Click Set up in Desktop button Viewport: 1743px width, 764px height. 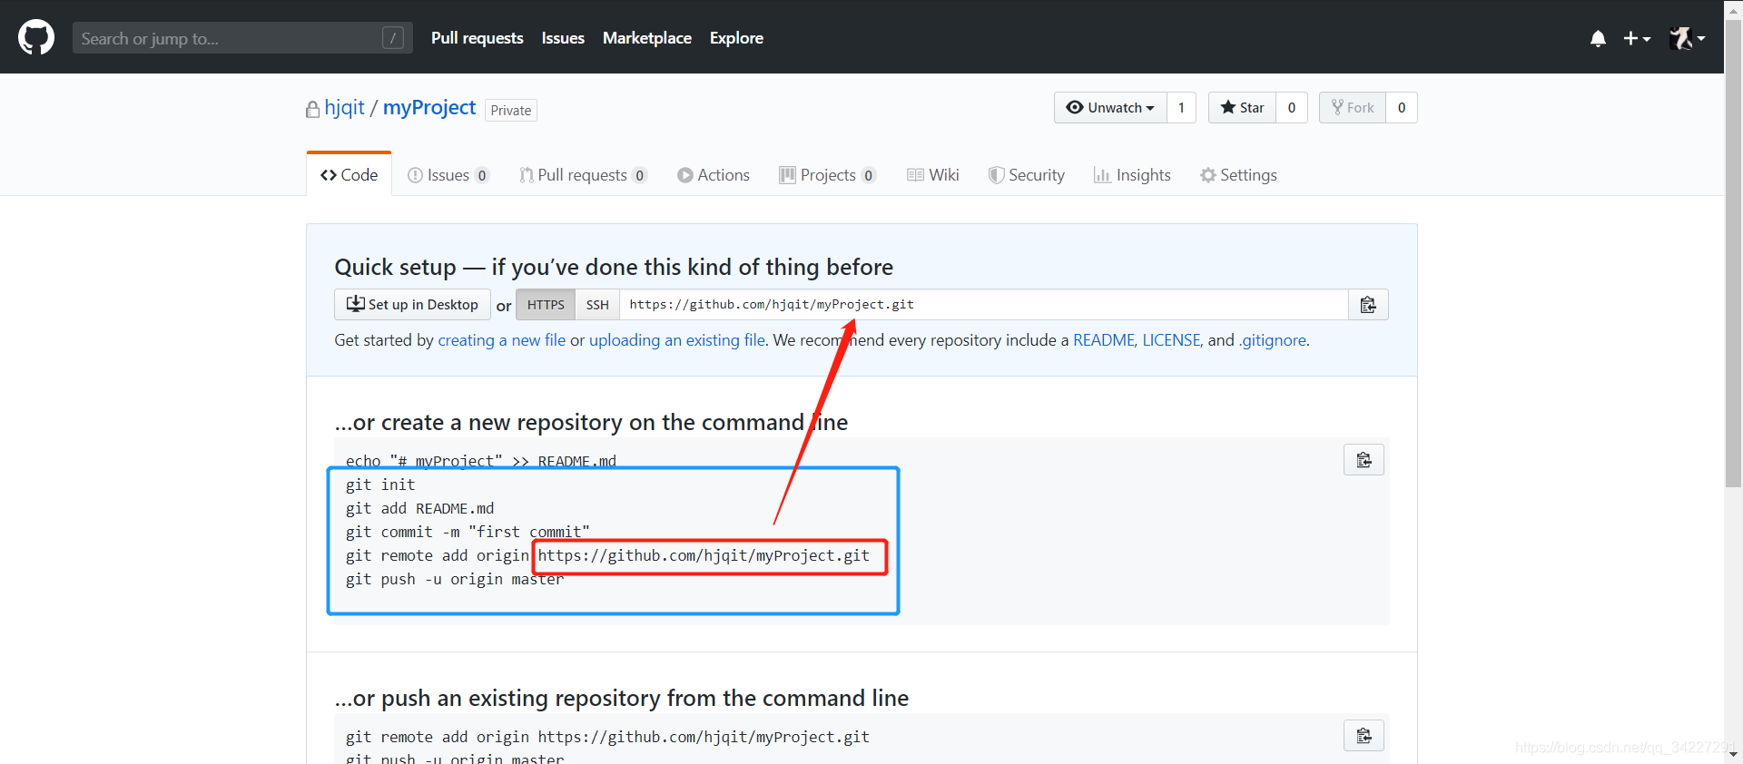click(x=412, y=304)
